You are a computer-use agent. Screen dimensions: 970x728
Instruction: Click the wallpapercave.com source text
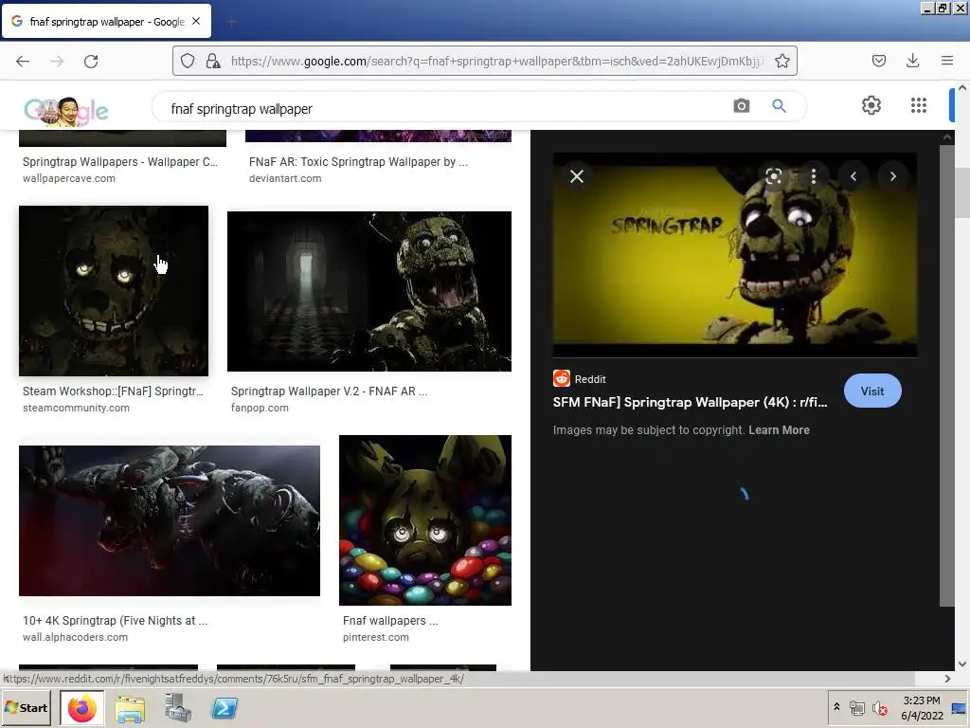coord(69,178)
